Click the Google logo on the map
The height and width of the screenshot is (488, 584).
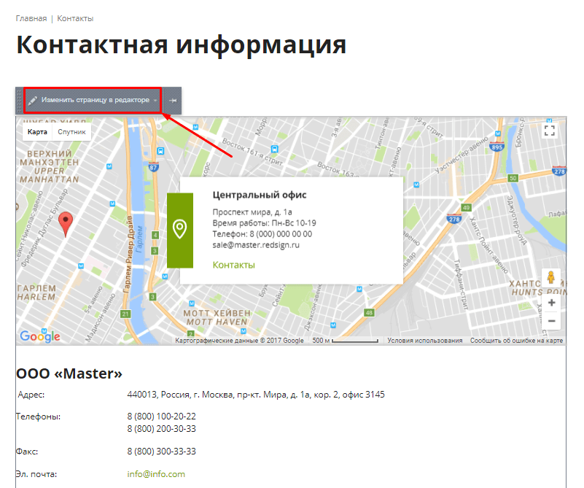click(x=39, y=336)
